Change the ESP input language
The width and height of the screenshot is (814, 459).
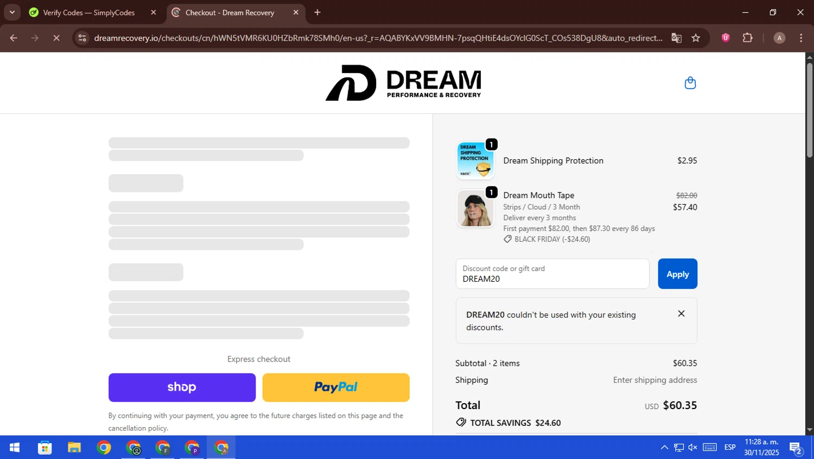pyautogui.click(x=730, y=448)
